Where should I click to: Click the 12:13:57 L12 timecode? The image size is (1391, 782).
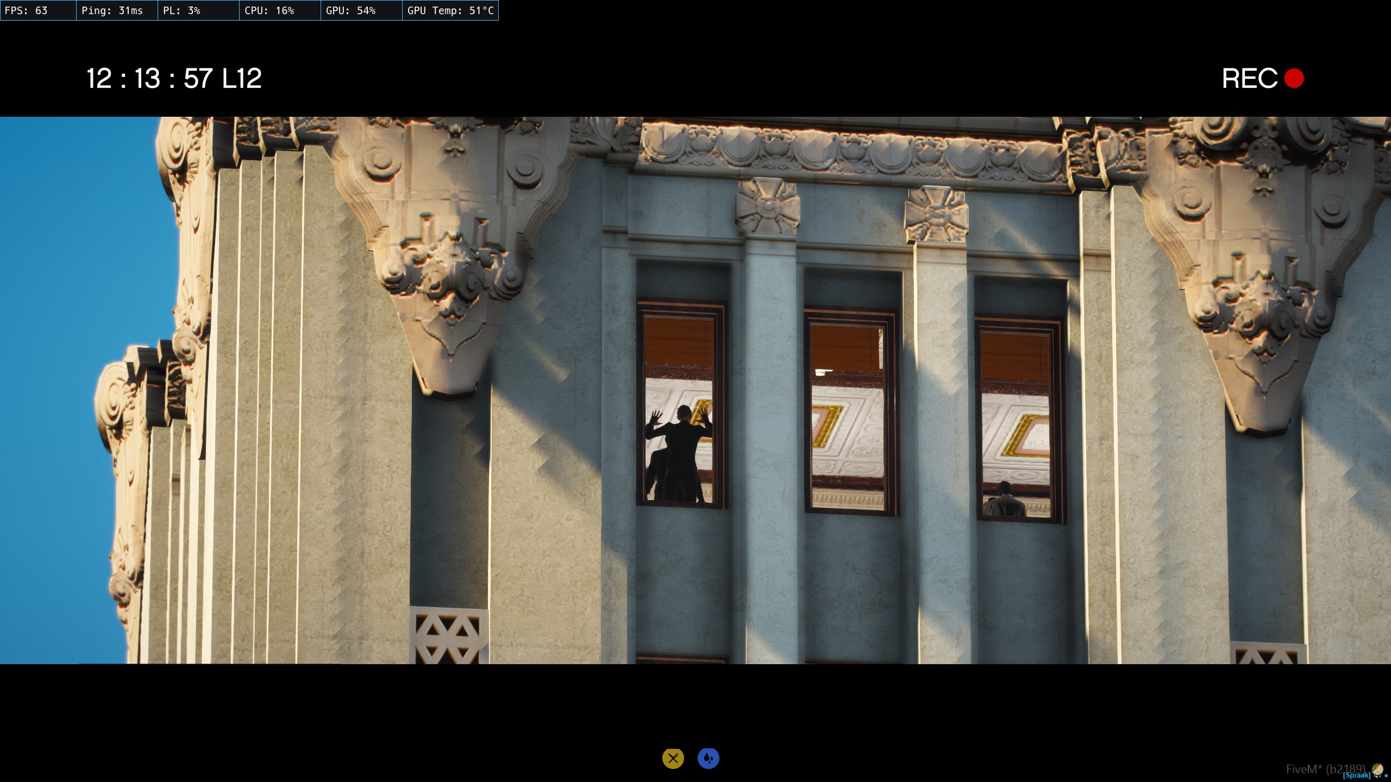click(x=174, y=79)
